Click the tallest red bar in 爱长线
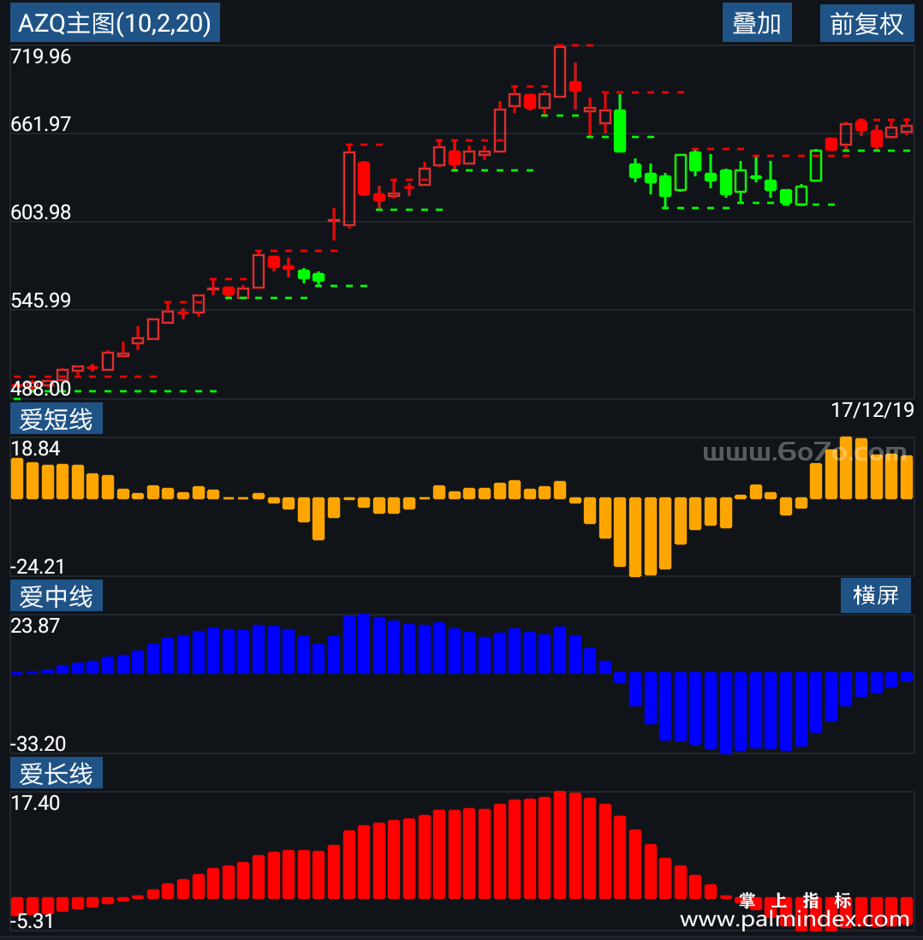This screenshot has width=923, height=940. 560,845
